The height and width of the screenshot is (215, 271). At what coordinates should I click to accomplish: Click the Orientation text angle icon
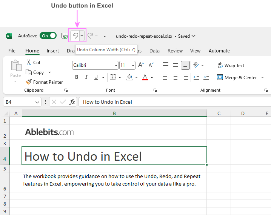[196, 65]
